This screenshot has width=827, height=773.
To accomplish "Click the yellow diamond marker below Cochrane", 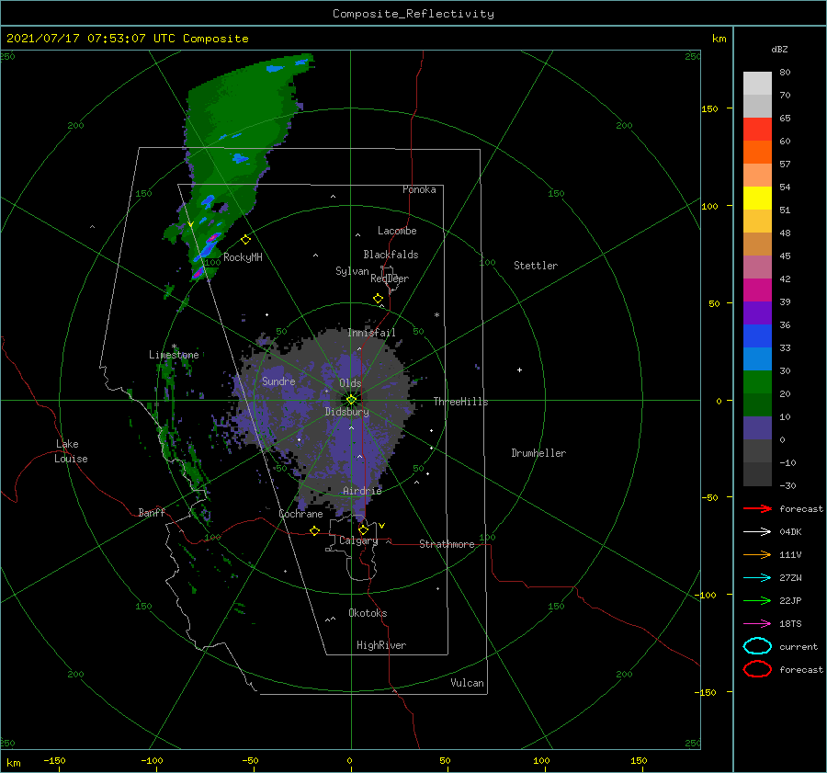I will [314, 530].
